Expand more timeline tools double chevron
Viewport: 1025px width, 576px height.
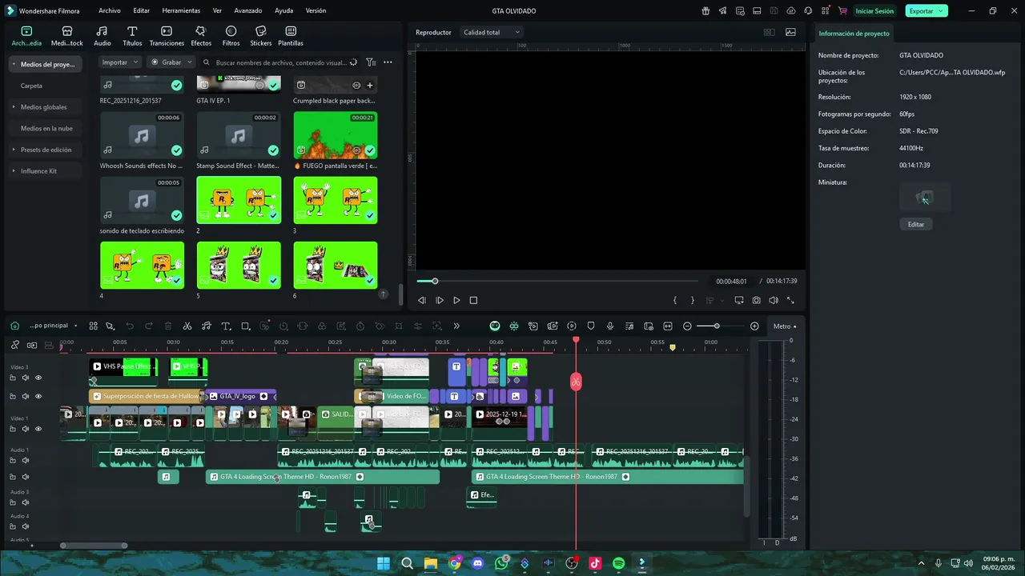[x=456, y=326]
